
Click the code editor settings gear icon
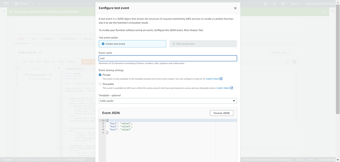[x=294, y=62]
